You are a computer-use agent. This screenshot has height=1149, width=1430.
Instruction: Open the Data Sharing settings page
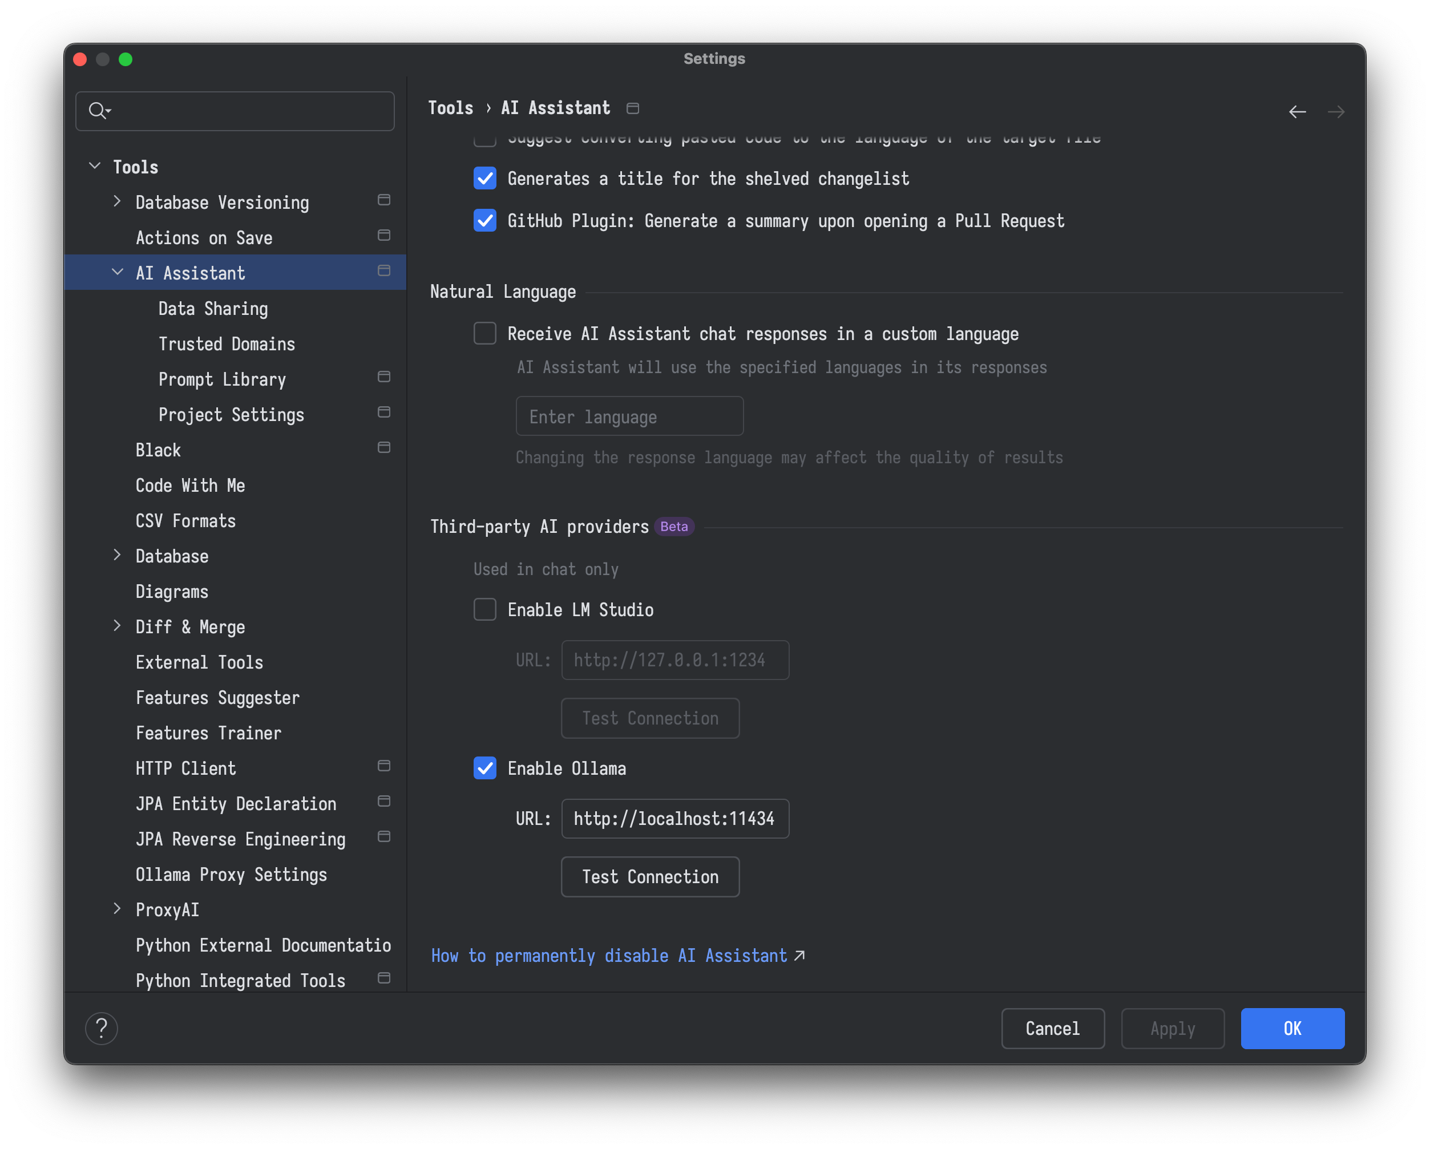pos(213,308)
